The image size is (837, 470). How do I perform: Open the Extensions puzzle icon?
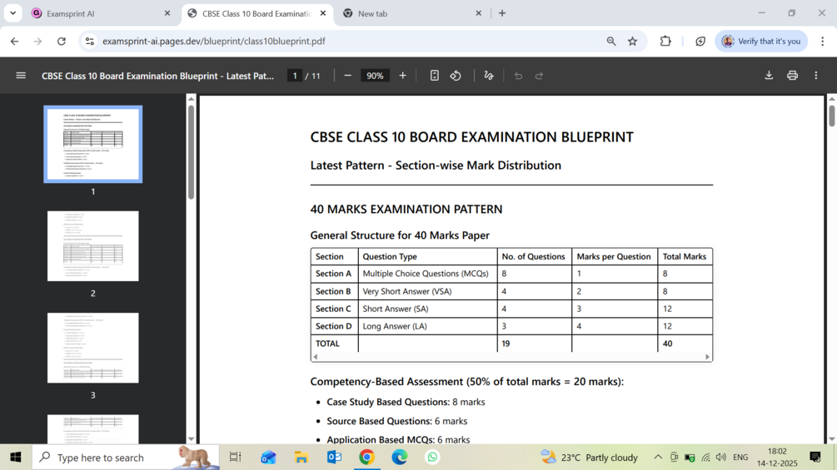coord(665,41)
